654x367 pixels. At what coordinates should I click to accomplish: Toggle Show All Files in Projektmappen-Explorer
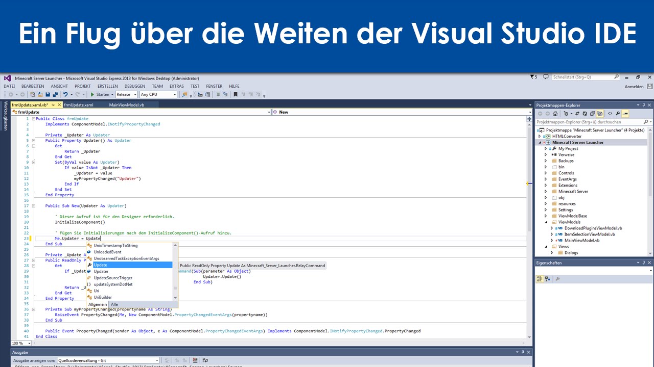600,114
